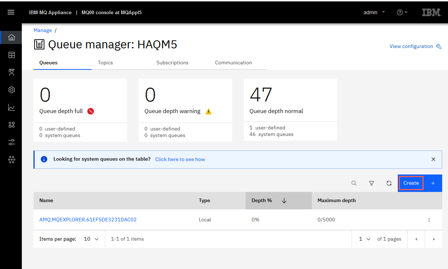
Task: Open overflow menu for AMQ.MQEXPLORER queue row
Action: pos(429,220)
